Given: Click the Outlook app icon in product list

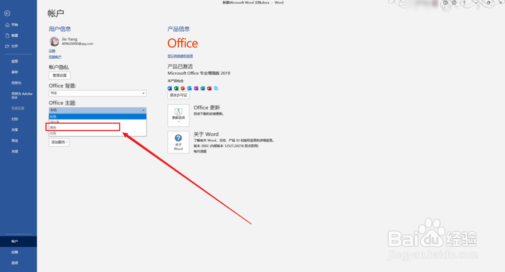Looking at the screenshot, I should pos(189,88).
